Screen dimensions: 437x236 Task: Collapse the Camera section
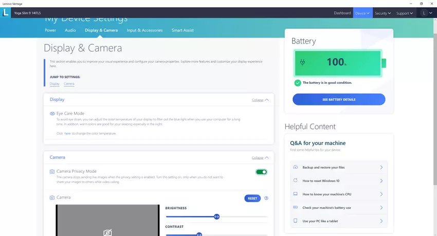point(260,158)
